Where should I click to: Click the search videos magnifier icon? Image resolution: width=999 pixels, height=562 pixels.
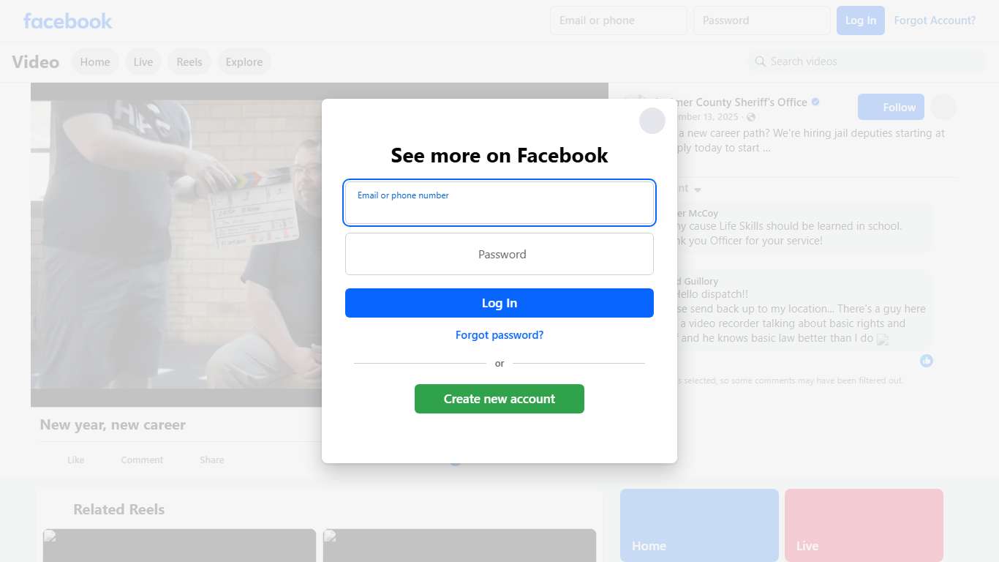click(x=761, y=61)
